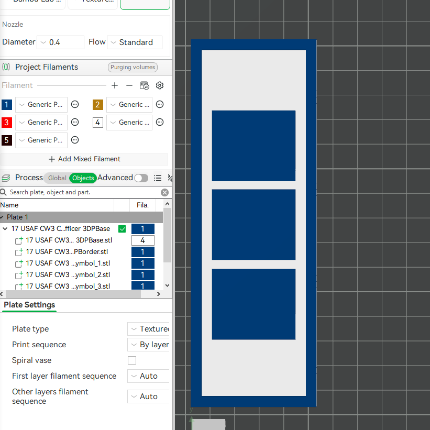Open filament 5 Generic preset dropdown
This screenshot has width=430, height=430.
pos(41,140)
